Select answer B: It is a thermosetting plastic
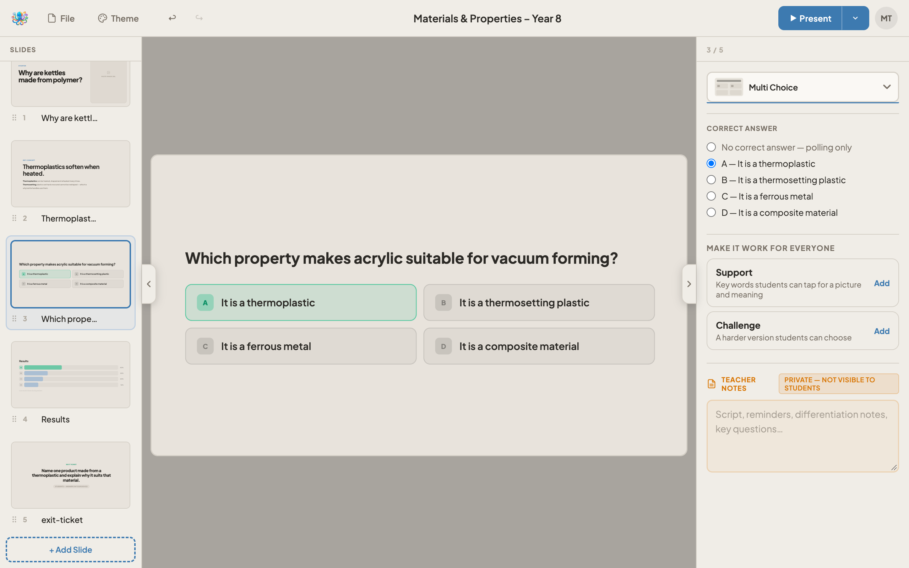 [539, 302]
